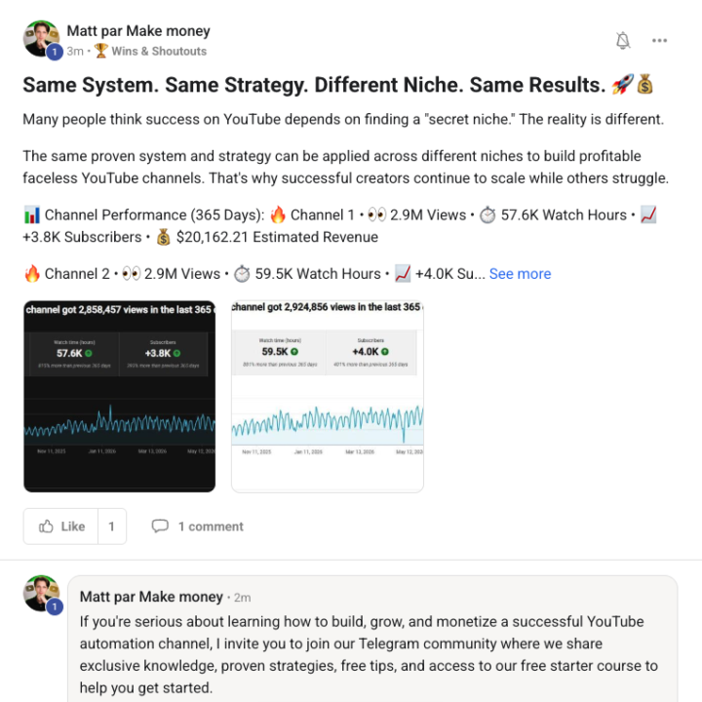Click the comment bubble icon
This screenshot has height=702, width=702.
click(160, 526)
